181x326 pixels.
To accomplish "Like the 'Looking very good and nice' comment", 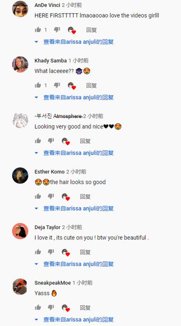I will (38, 141).
